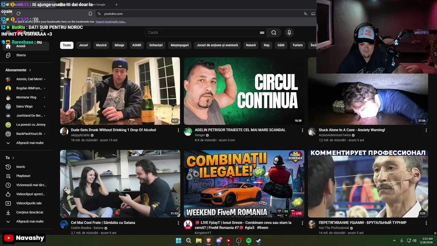Select the Natură filter chip

251,45
